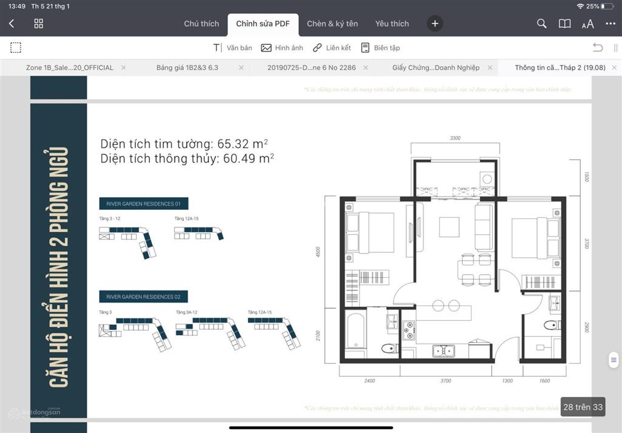Viewport: 622px width, 433px height.
Task: Close the Zone 1B_Sale document tab
Action: click(123, 68)
